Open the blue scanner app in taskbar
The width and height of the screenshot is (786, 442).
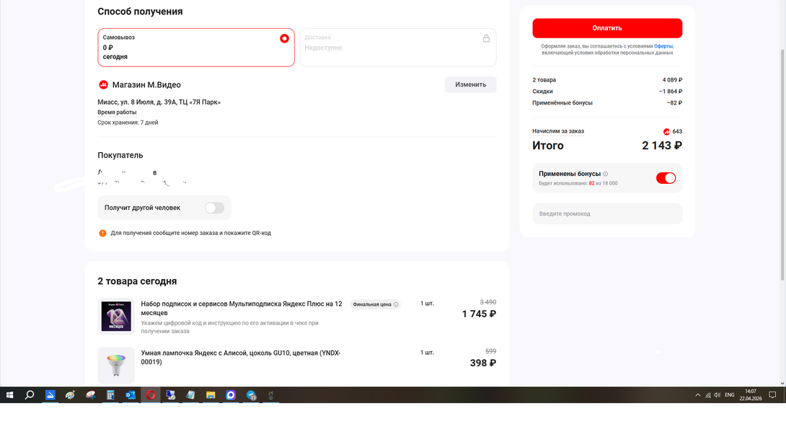coord(50,395)
